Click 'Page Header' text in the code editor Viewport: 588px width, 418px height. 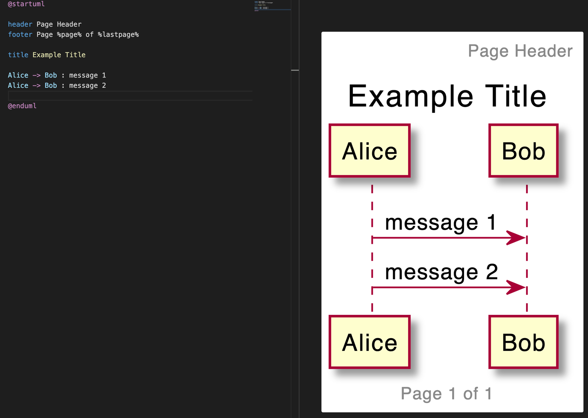59,24
